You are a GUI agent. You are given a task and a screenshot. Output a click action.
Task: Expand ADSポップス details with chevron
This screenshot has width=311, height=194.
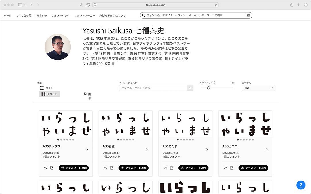(x=87, y=150)
